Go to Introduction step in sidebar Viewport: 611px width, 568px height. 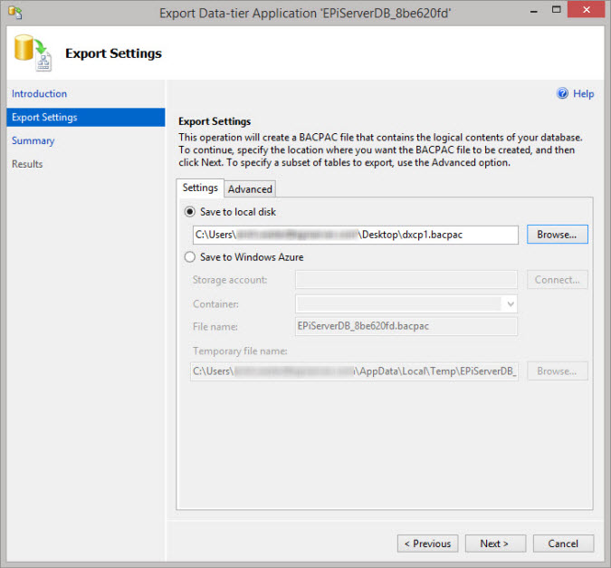[x=39, y=93]
